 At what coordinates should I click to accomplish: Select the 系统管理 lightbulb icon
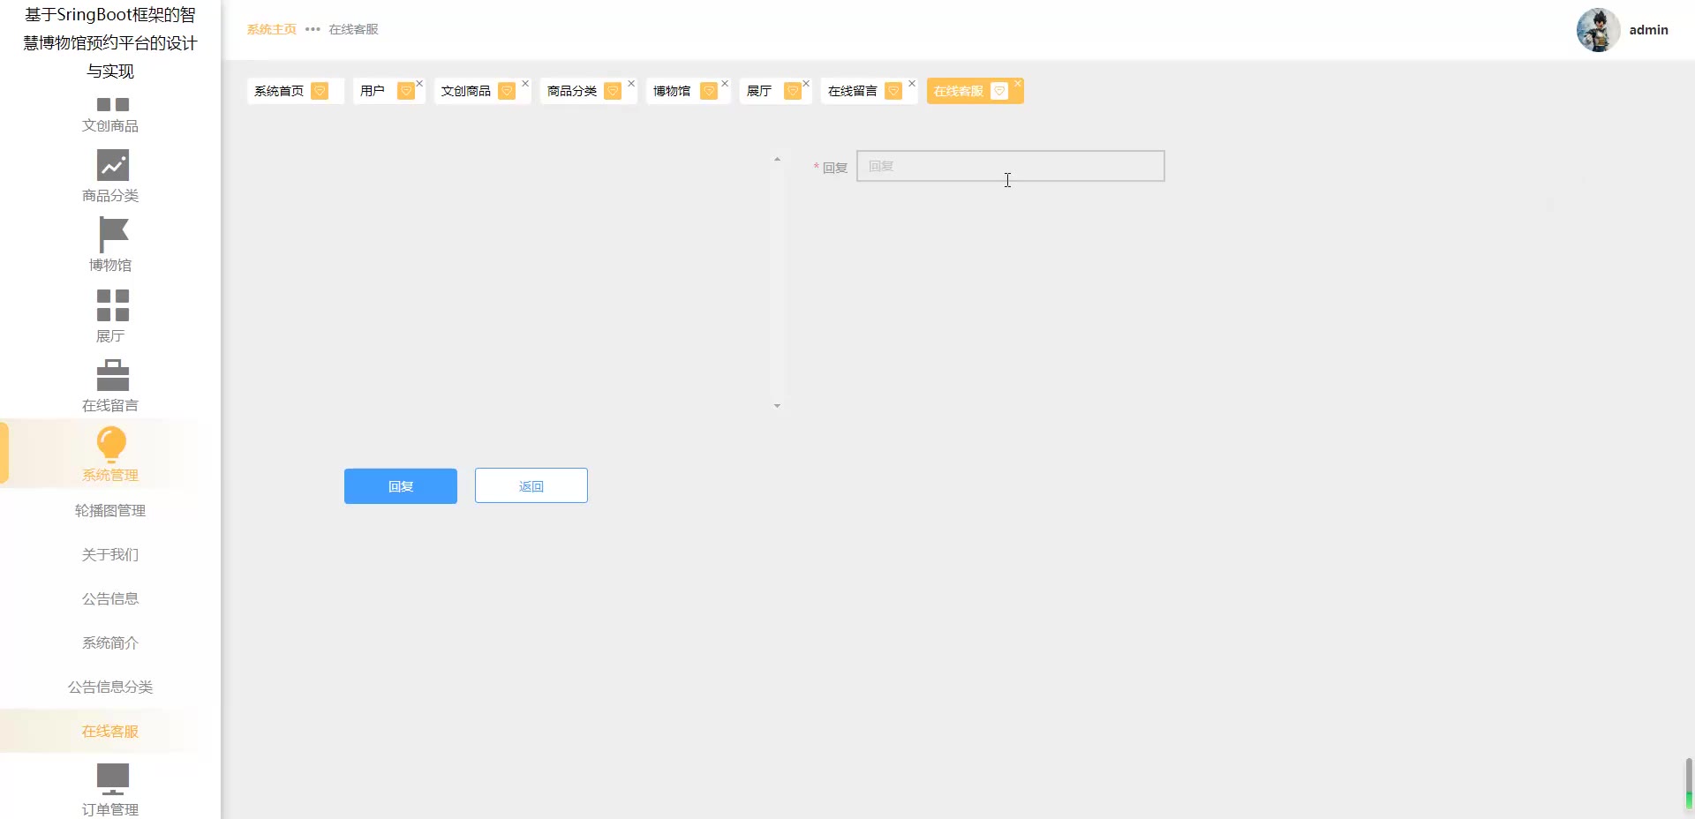point(111,445)
